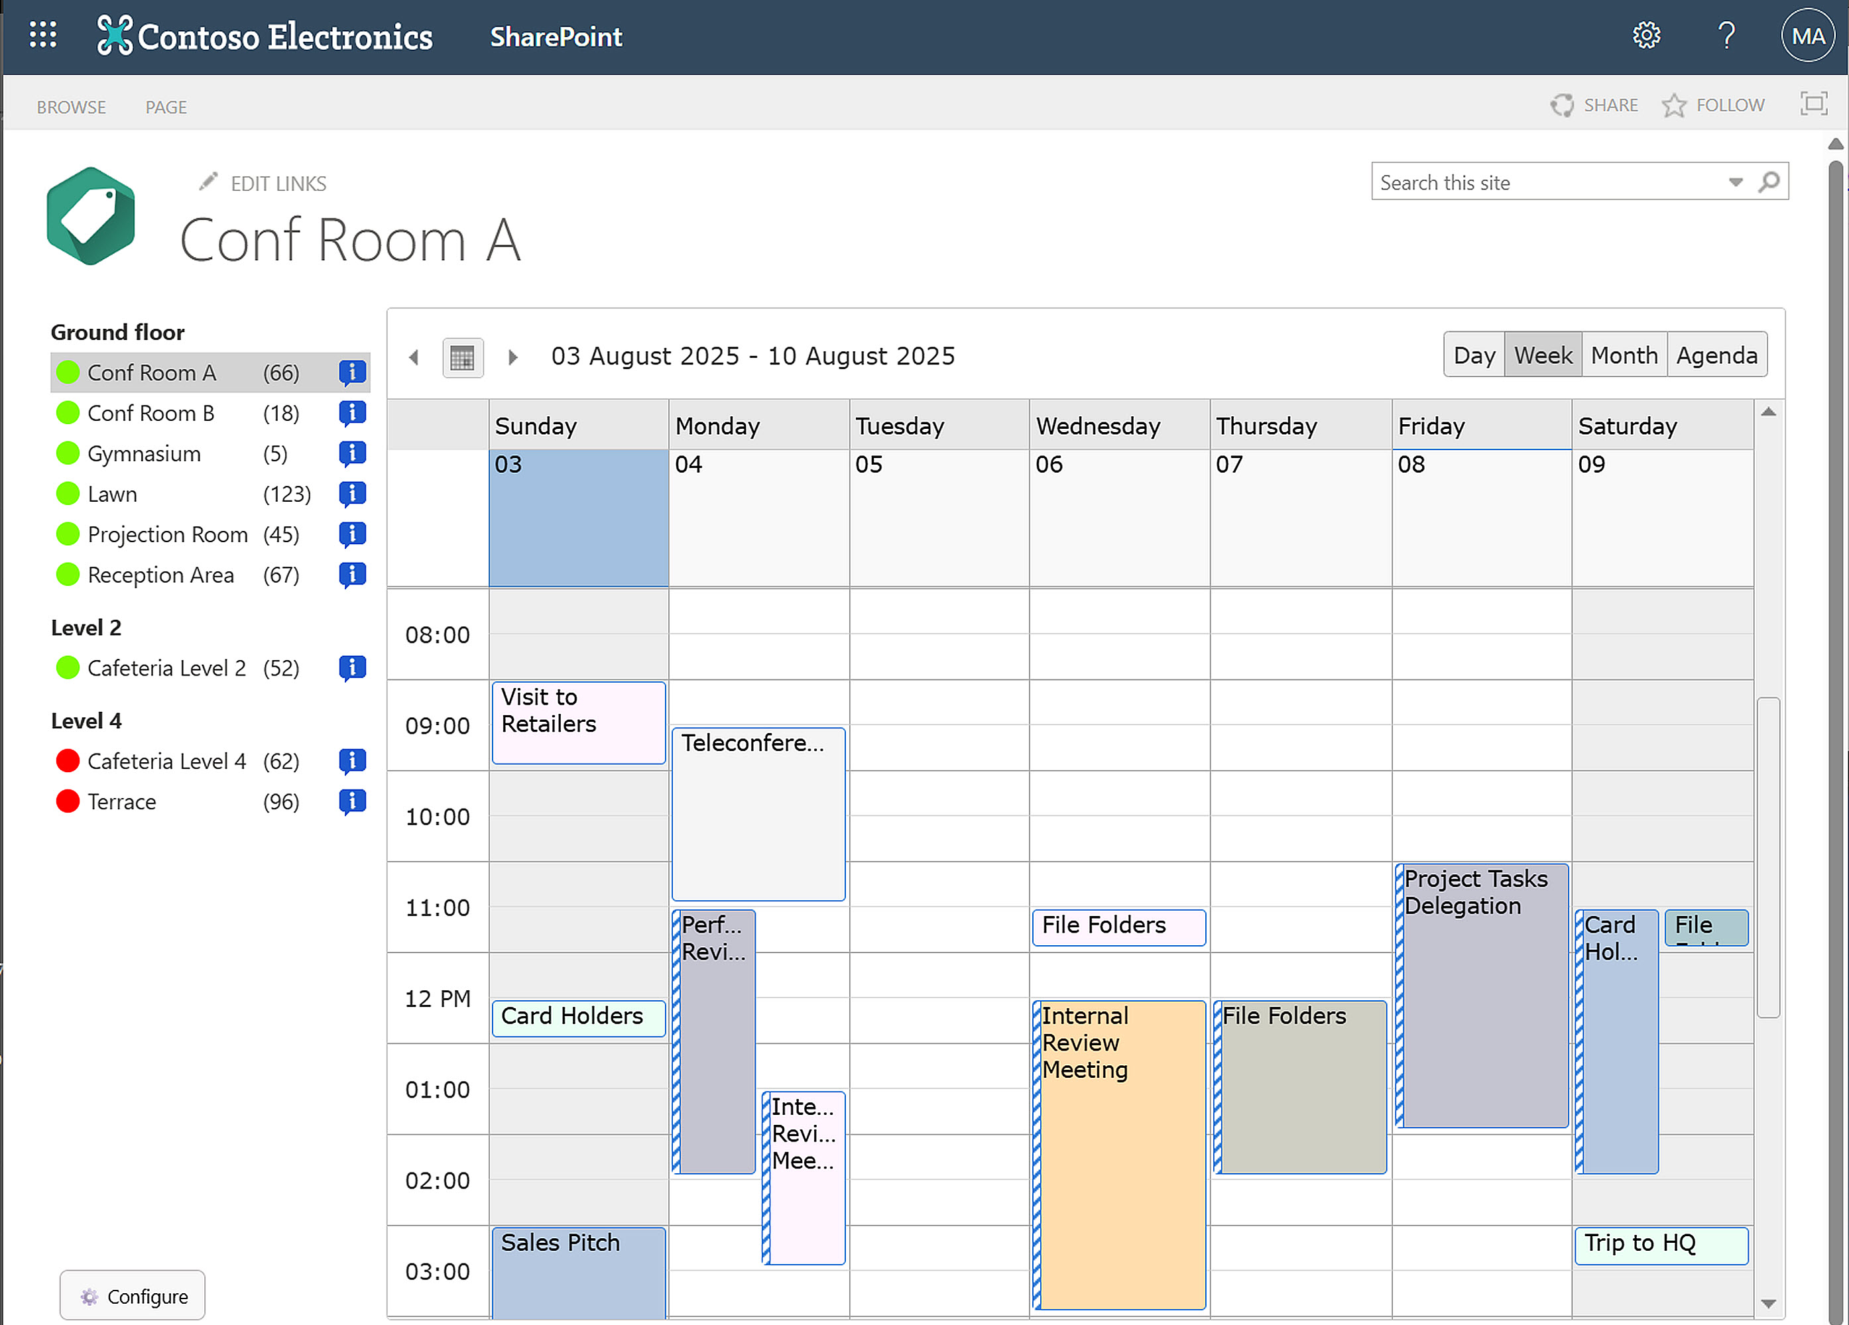This screenshot has height=1325, width=1849.
Task: Go to previous week using the left arrow
Action: pyautogui.click(x=414, y=357)
